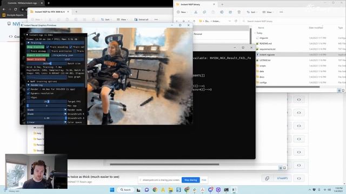Open the Chat icon on the taskbar

[147, 190]
